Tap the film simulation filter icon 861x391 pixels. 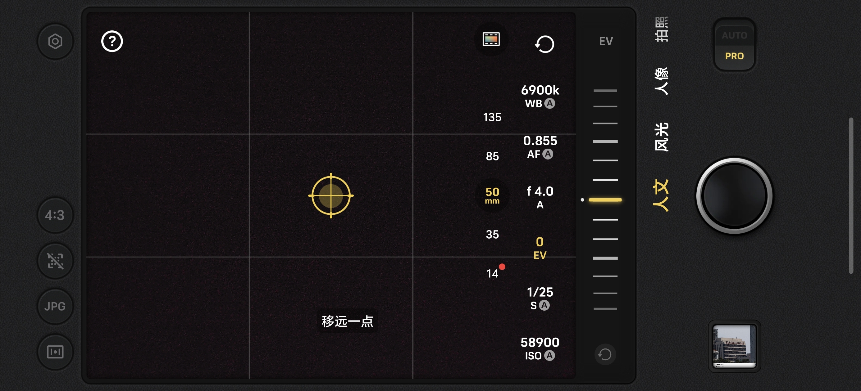[491, 39]
